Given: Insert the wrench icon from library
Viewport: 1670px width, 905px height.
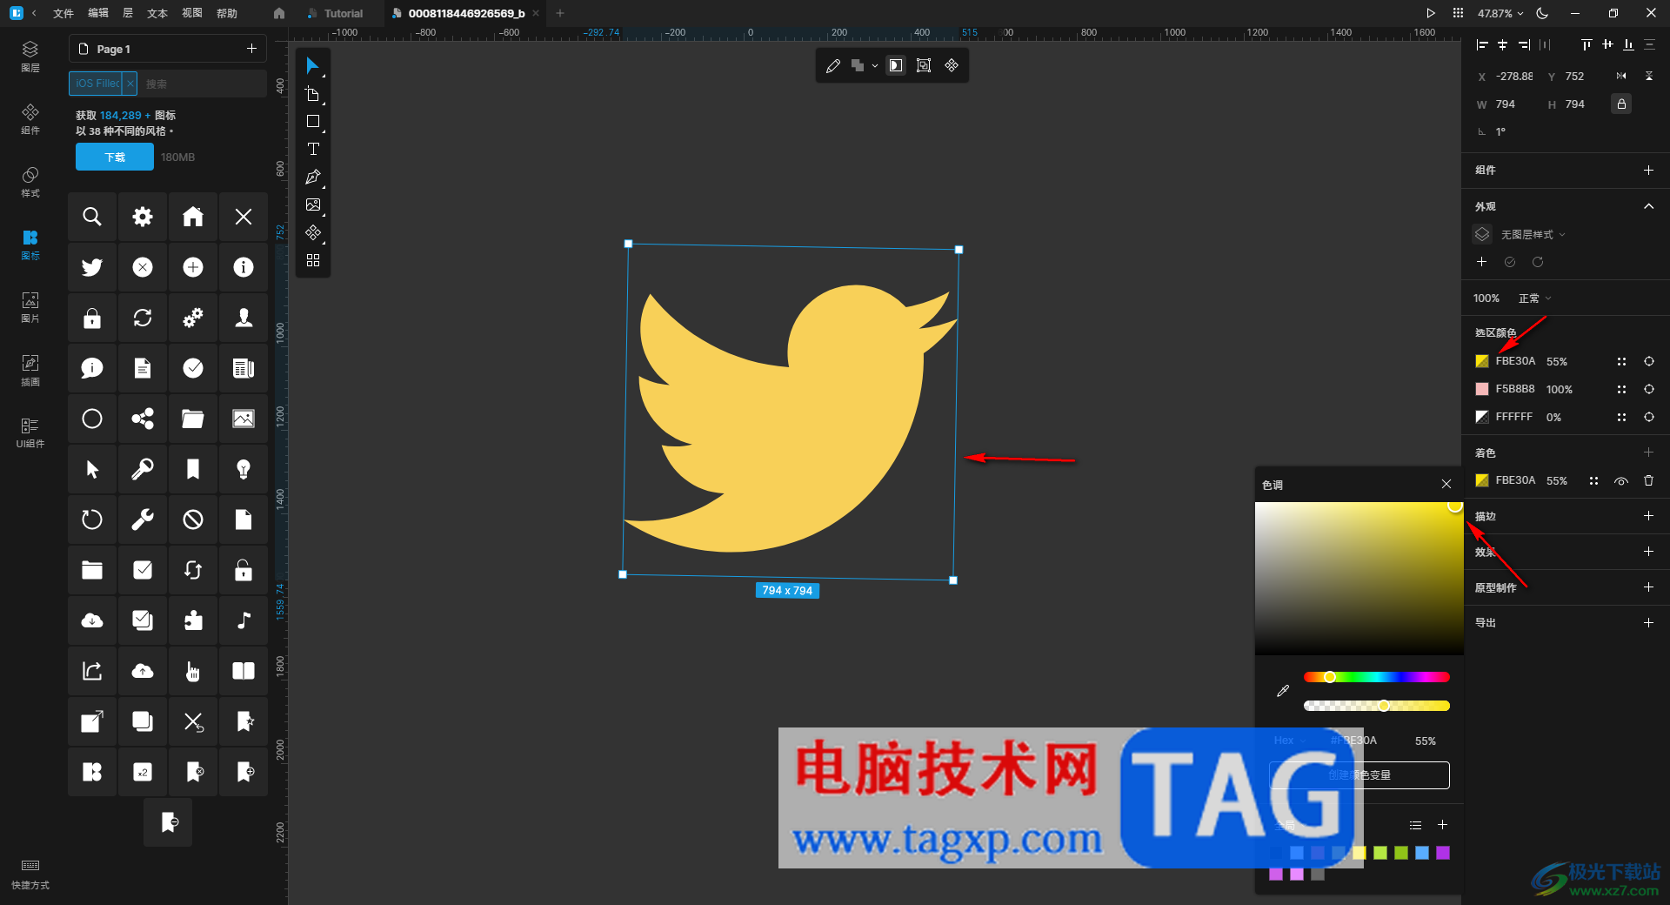Looking at the screenshot, I should [143, 520].
